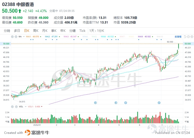Click the MA2 up-arrow indicator
This screenshot has width=194, height=138.
click(x=59, y=37)
